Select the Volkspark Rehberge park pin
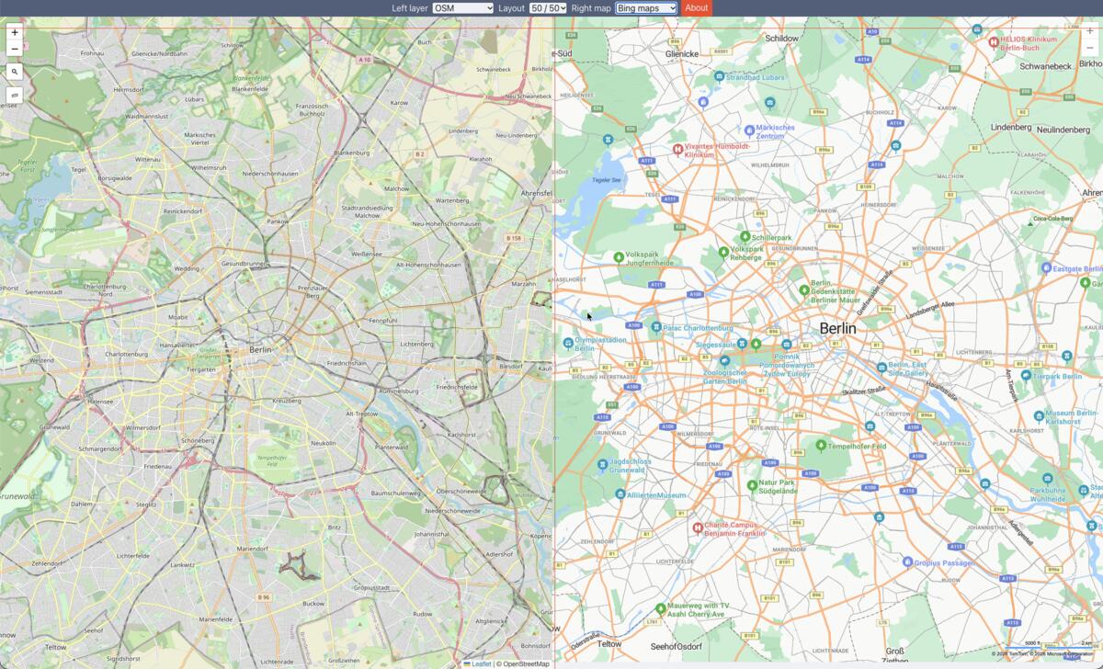Screen dimensions: 1103x669 [x=723, y=252]
